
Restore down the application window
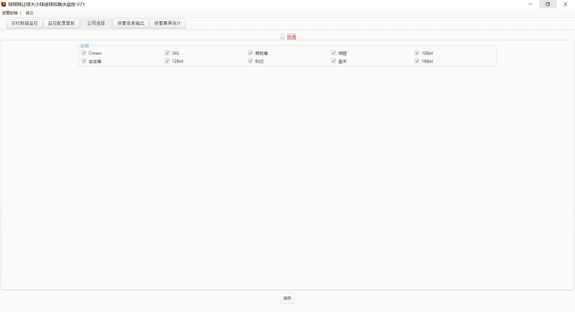[x=548, y=4]
